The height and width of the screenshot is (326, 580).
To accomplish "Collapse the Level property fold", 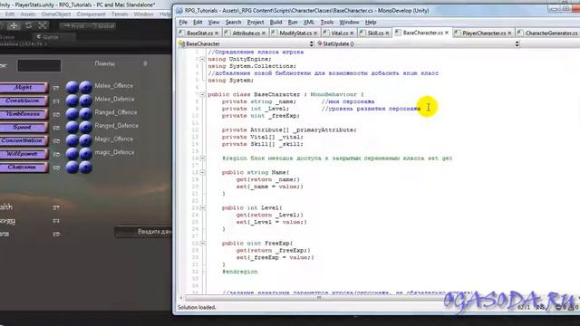I will (202, 207).
